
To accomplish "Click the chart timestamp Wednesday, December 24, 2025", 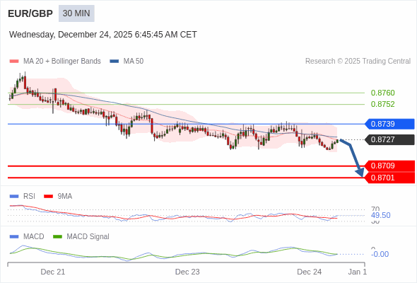I will pos(103,35).
